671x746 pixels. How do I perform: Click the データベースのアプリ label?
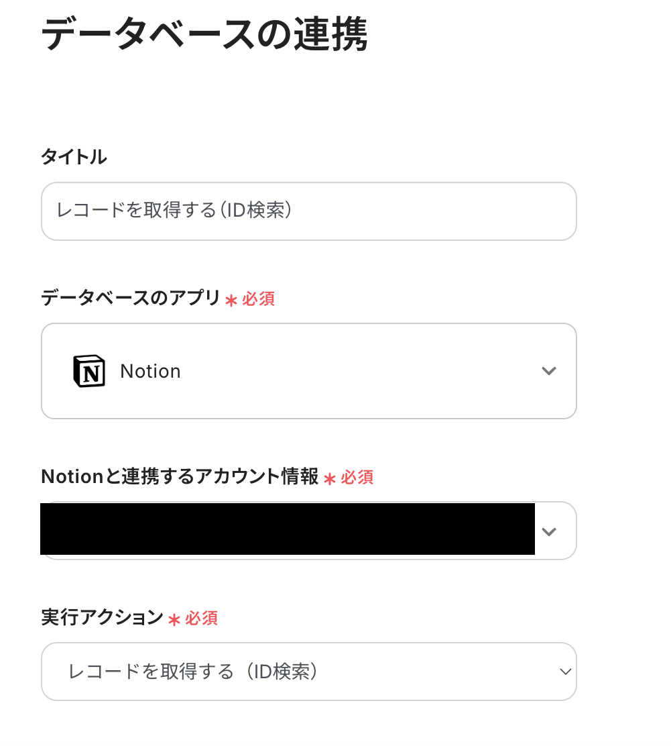131,298
